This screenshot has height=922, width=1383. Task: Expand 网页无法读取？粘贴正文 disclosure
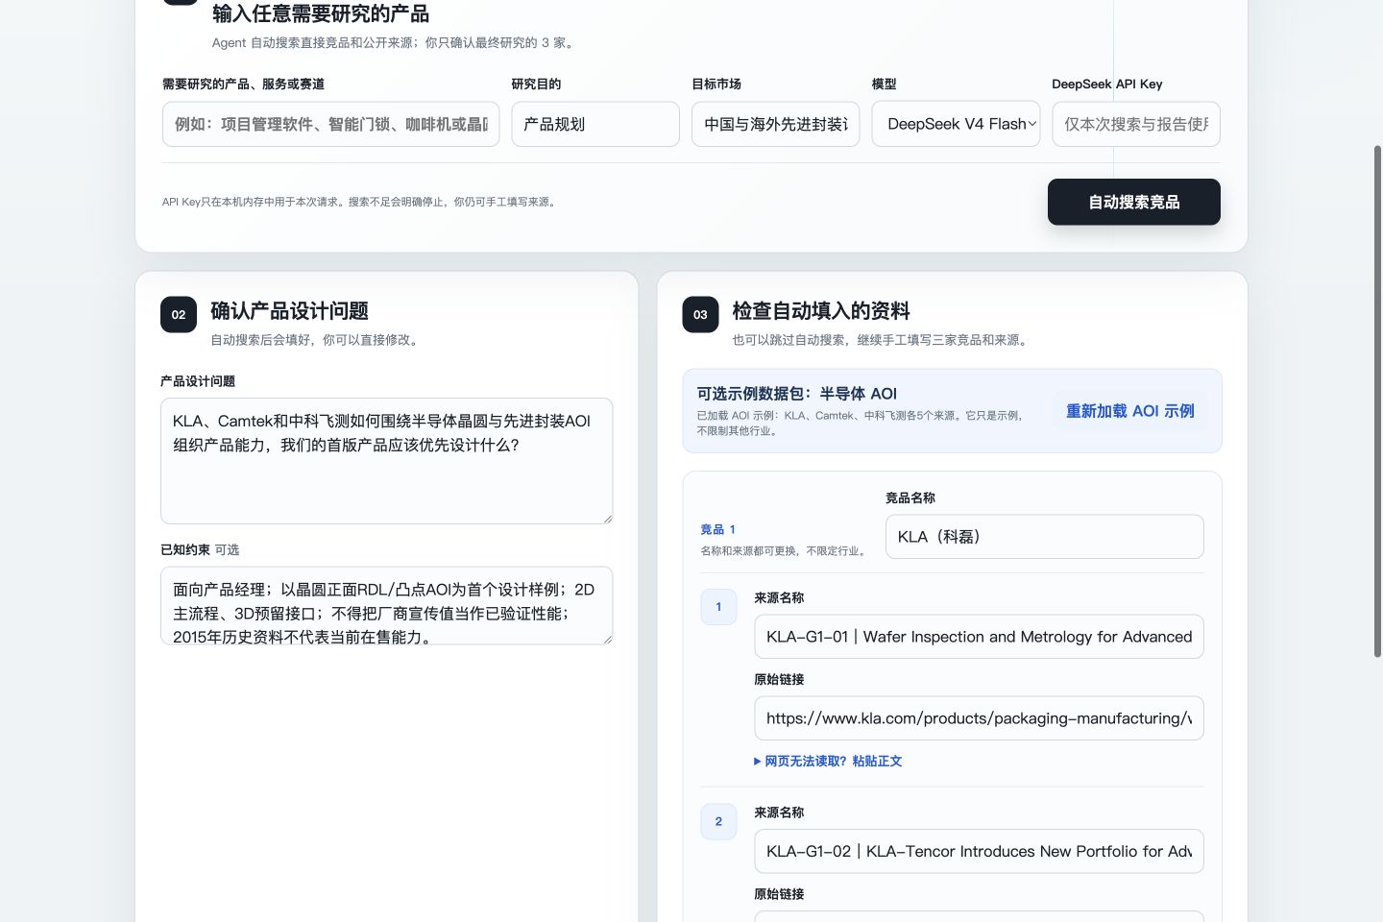pyautogui.click(x=828, y=761)
